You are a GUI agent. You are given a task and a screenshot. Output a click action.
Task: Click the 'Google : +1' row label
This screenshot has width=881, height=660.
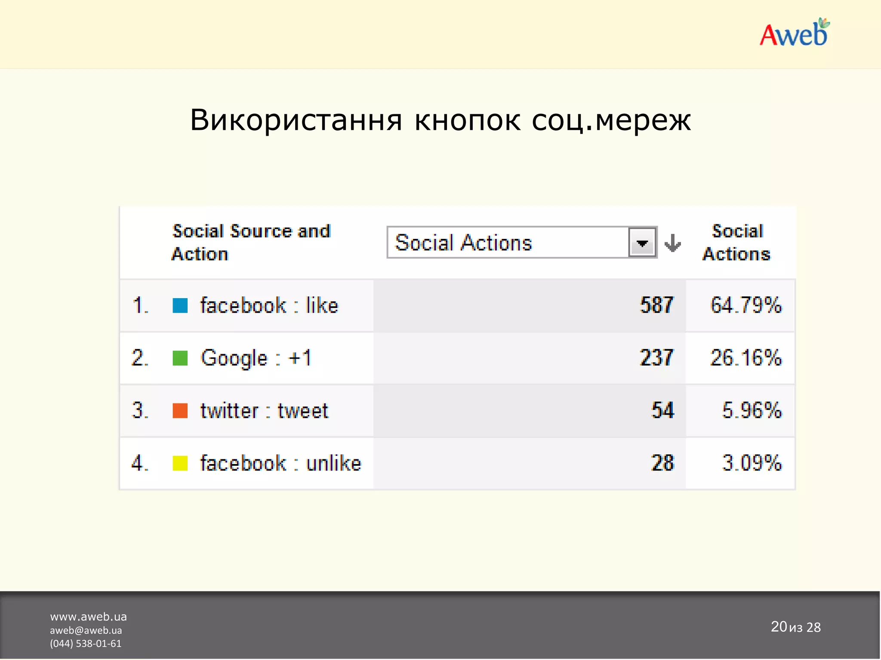pyautogui.click(x=256, y=358)
